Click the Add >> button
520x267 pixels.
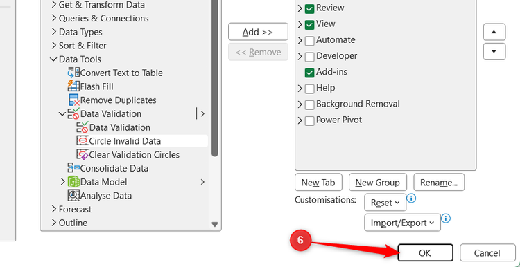[258, 32]
